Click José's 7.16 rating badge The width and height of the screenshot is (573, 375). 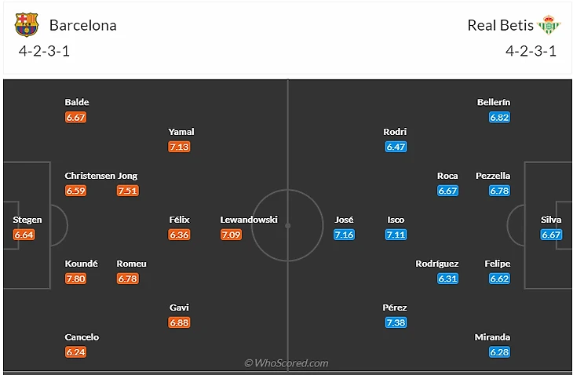344,235
